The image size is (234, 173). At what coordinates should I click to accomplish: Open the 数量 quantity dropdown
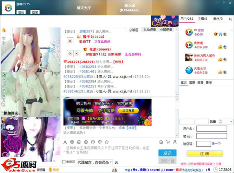(x=226, y=122)
